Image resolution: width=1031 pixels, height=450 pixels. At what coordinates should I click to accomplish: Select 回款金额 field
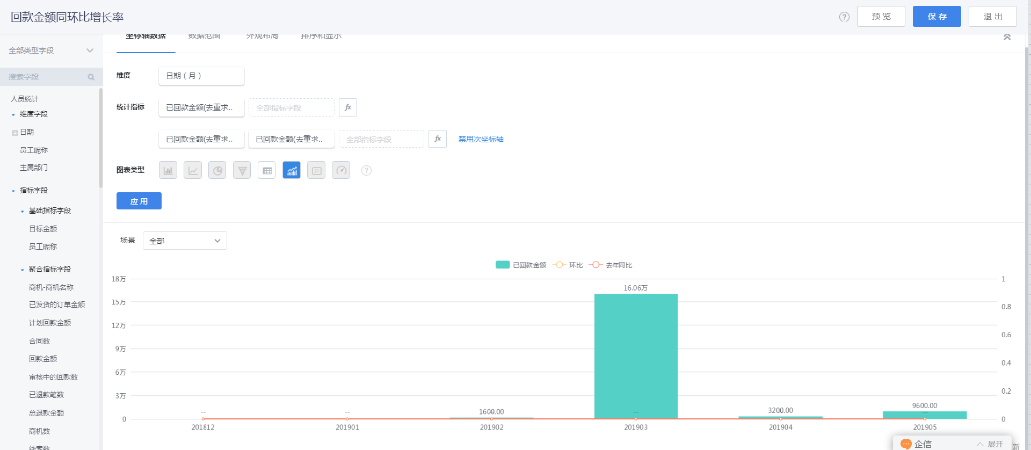click(x=43, y=359)
